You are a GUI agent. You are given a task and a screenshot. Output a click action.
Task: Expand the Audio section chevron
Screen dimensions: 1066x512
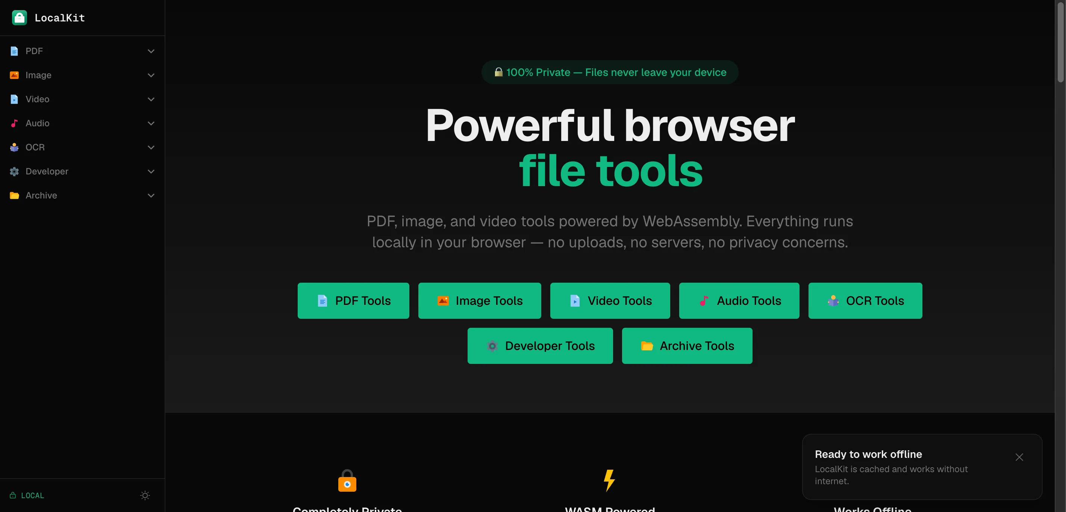(x=151, y=123)
